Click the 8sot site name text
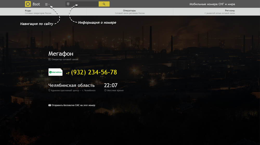The width and height of the screenshot is (260, 145). click(x=36, y=4)
